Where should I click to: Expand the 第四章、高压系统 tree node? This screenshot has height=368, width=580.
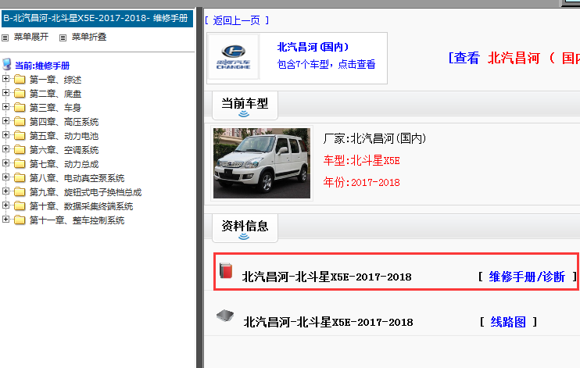(x=5, y=120)
